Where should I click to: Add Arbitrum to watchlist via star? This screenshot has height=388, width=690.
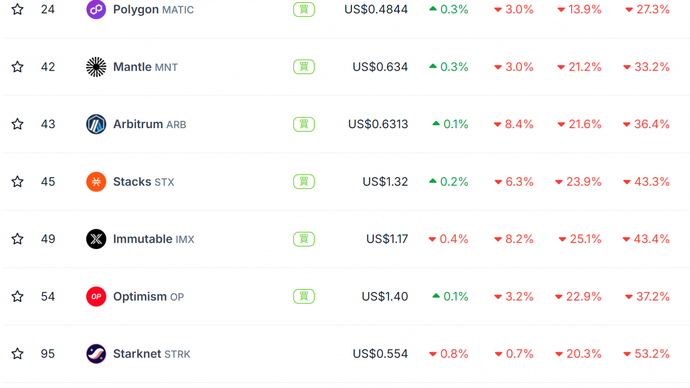tap(18, 124)
